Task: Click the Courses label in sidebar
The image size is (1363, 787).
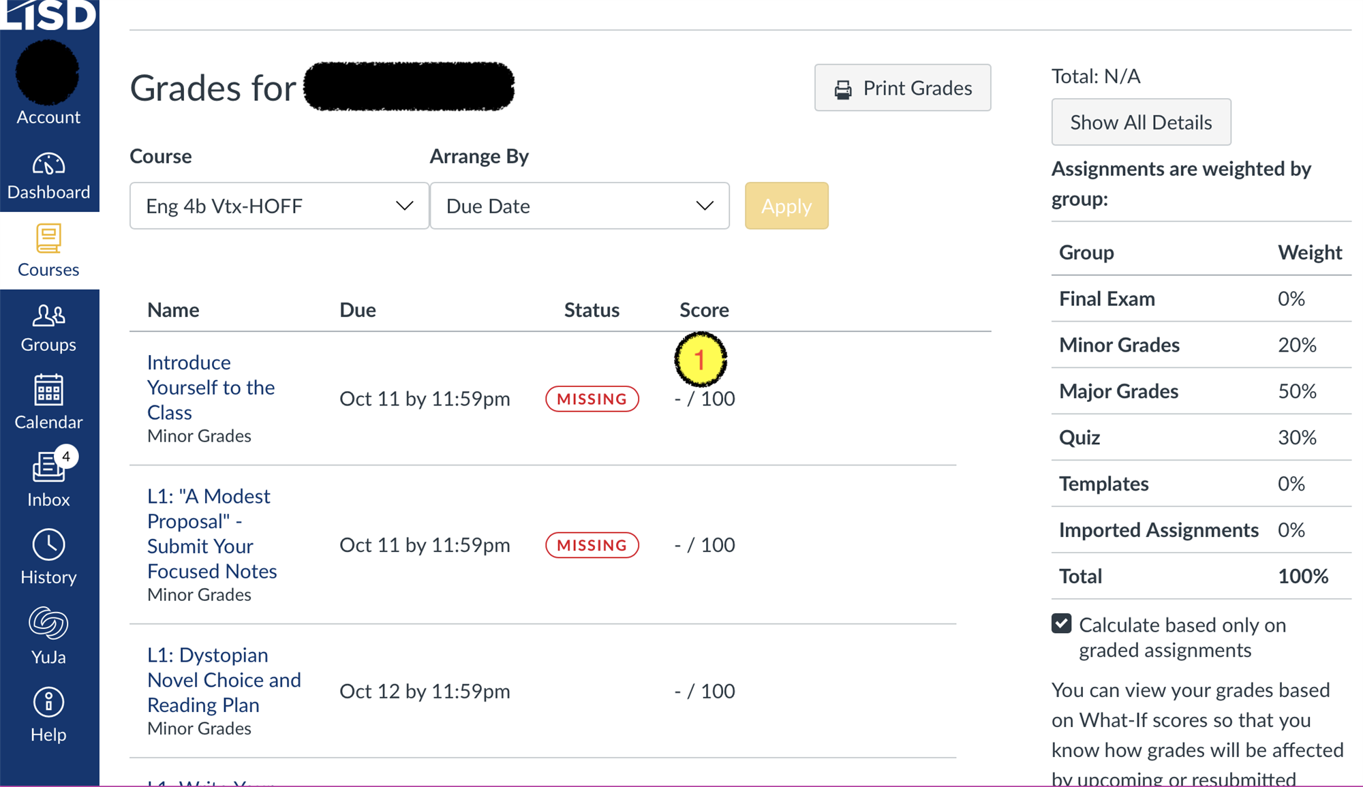Action: tap(48, 269)
